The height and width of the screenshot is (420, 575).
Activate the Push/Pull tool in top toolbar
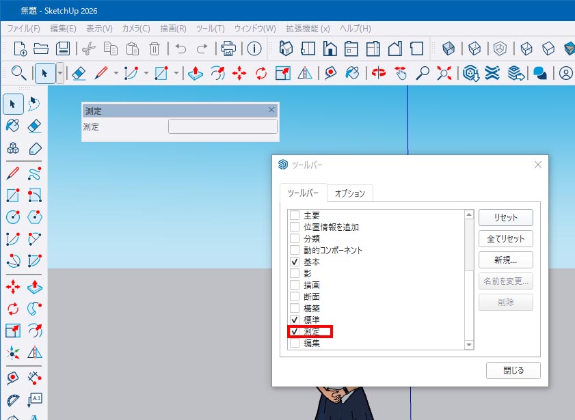[196, 72]
